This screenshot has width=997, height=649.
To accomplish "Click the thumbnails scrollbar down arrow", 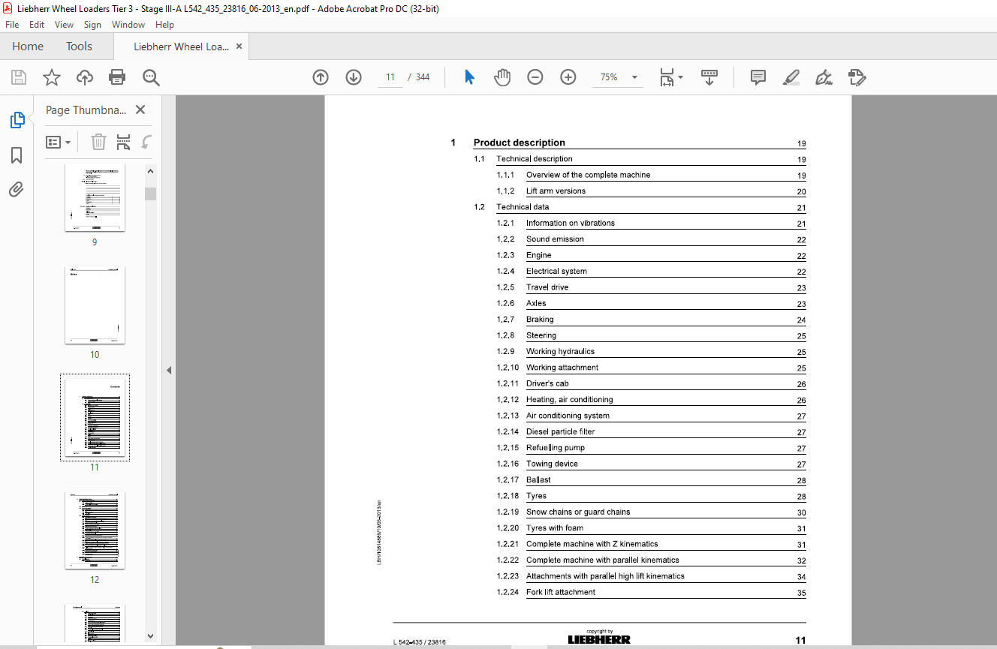I will click(x=150, y=635).
